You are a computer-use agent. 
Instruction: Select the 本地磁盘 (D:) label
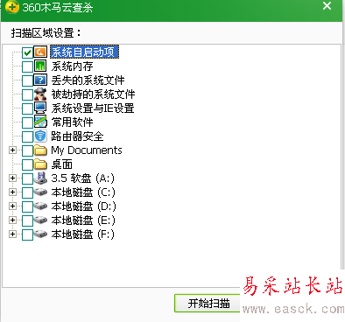tap(83, 206)
